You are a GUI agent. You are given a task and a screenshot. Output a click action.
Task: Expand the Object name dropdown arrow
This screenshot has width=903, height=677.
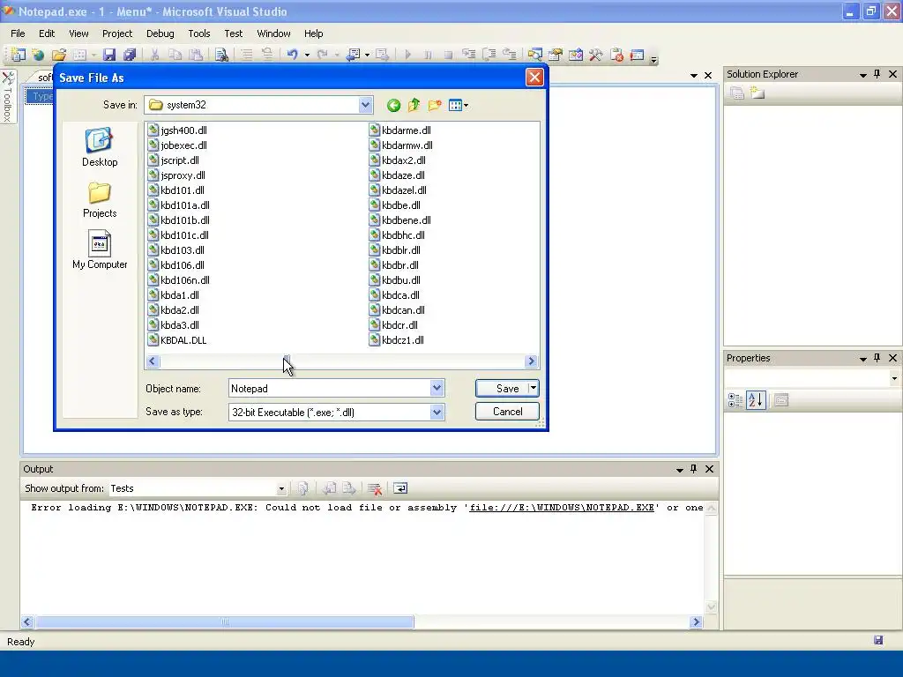[437, 389]
